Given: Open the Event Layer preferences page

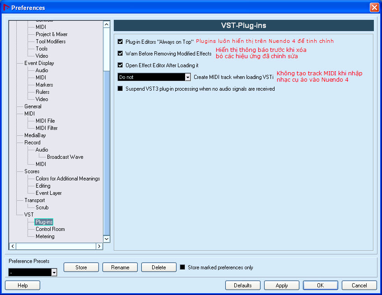Looking at the screenshot, I should 48,193.
